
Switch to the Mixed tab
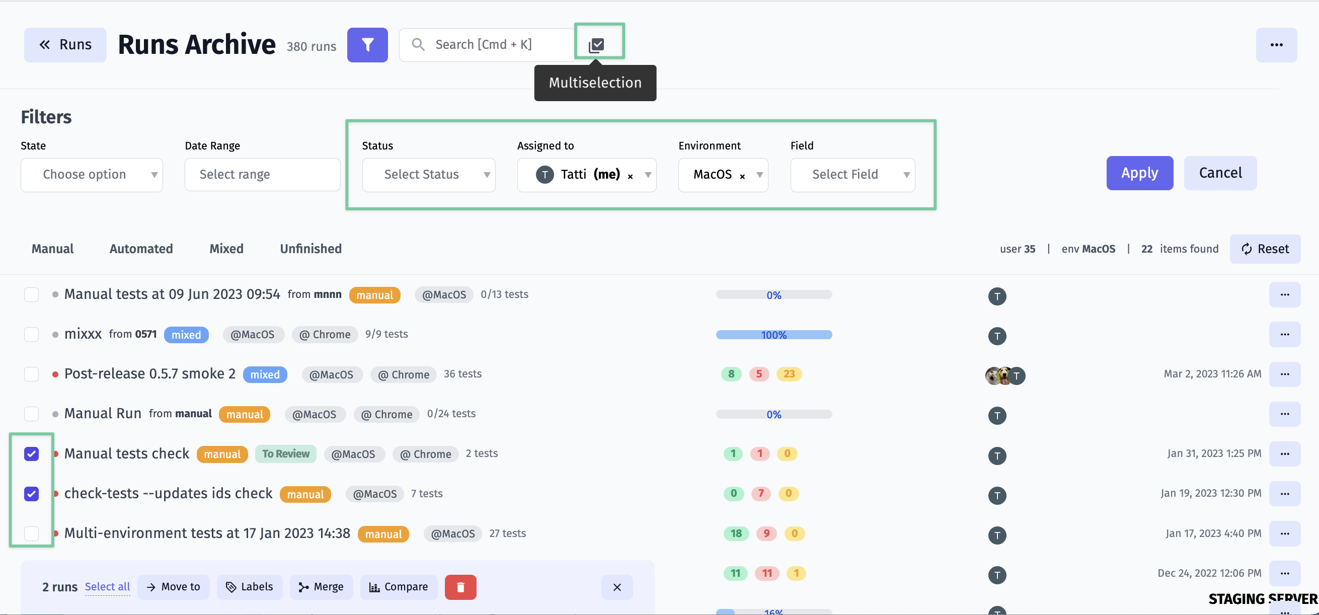(x=226, y=249)
